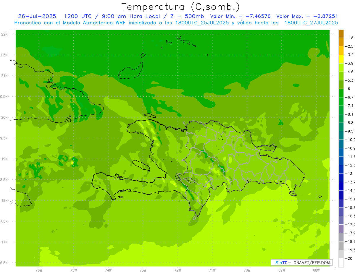The image size is (355, 274).
Task: Click the gray swatch between -18.6 and -19.3
Action: (x=341, y=246)
